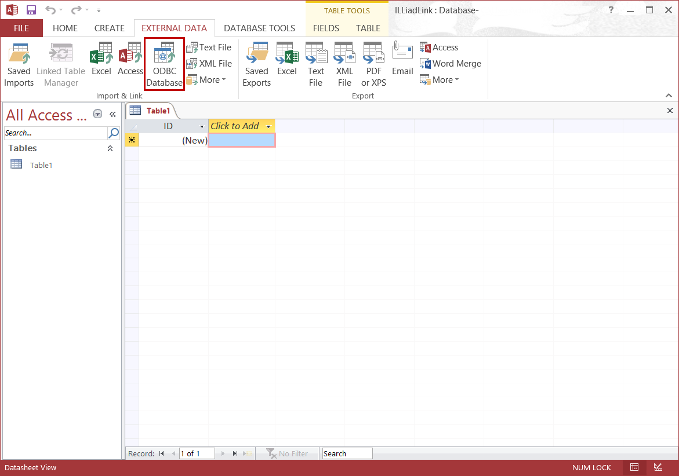
Task: Click the record Search box
Action: coord(347,453)
